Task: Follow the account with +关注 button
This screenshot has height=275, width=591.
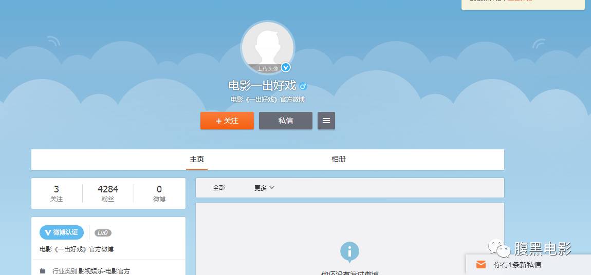Action: (x=227, y=121)
